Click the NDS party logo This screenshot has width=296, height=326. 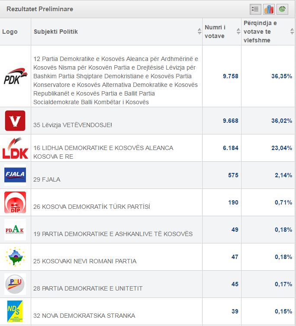[15, 311]
